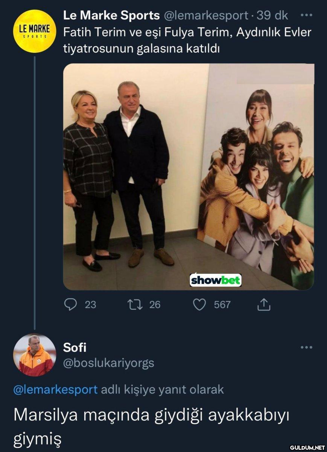The height and width of the screenshot is (452, 327).
Task: Click the Sofi display name
Action: [75, 347]
